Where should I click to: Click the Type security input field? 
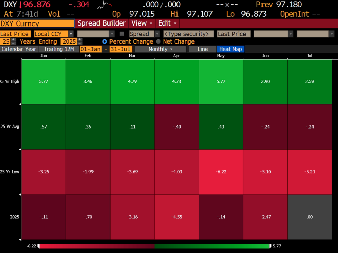(x=188, y=34)
